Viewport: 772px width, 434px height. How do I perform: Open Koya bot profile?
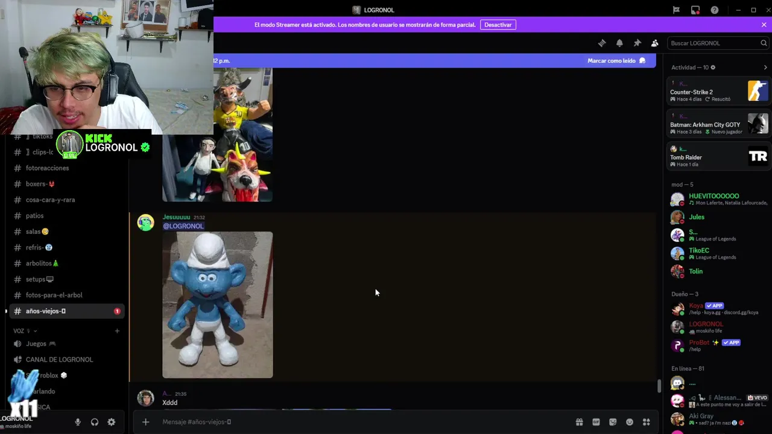point(718,309)
